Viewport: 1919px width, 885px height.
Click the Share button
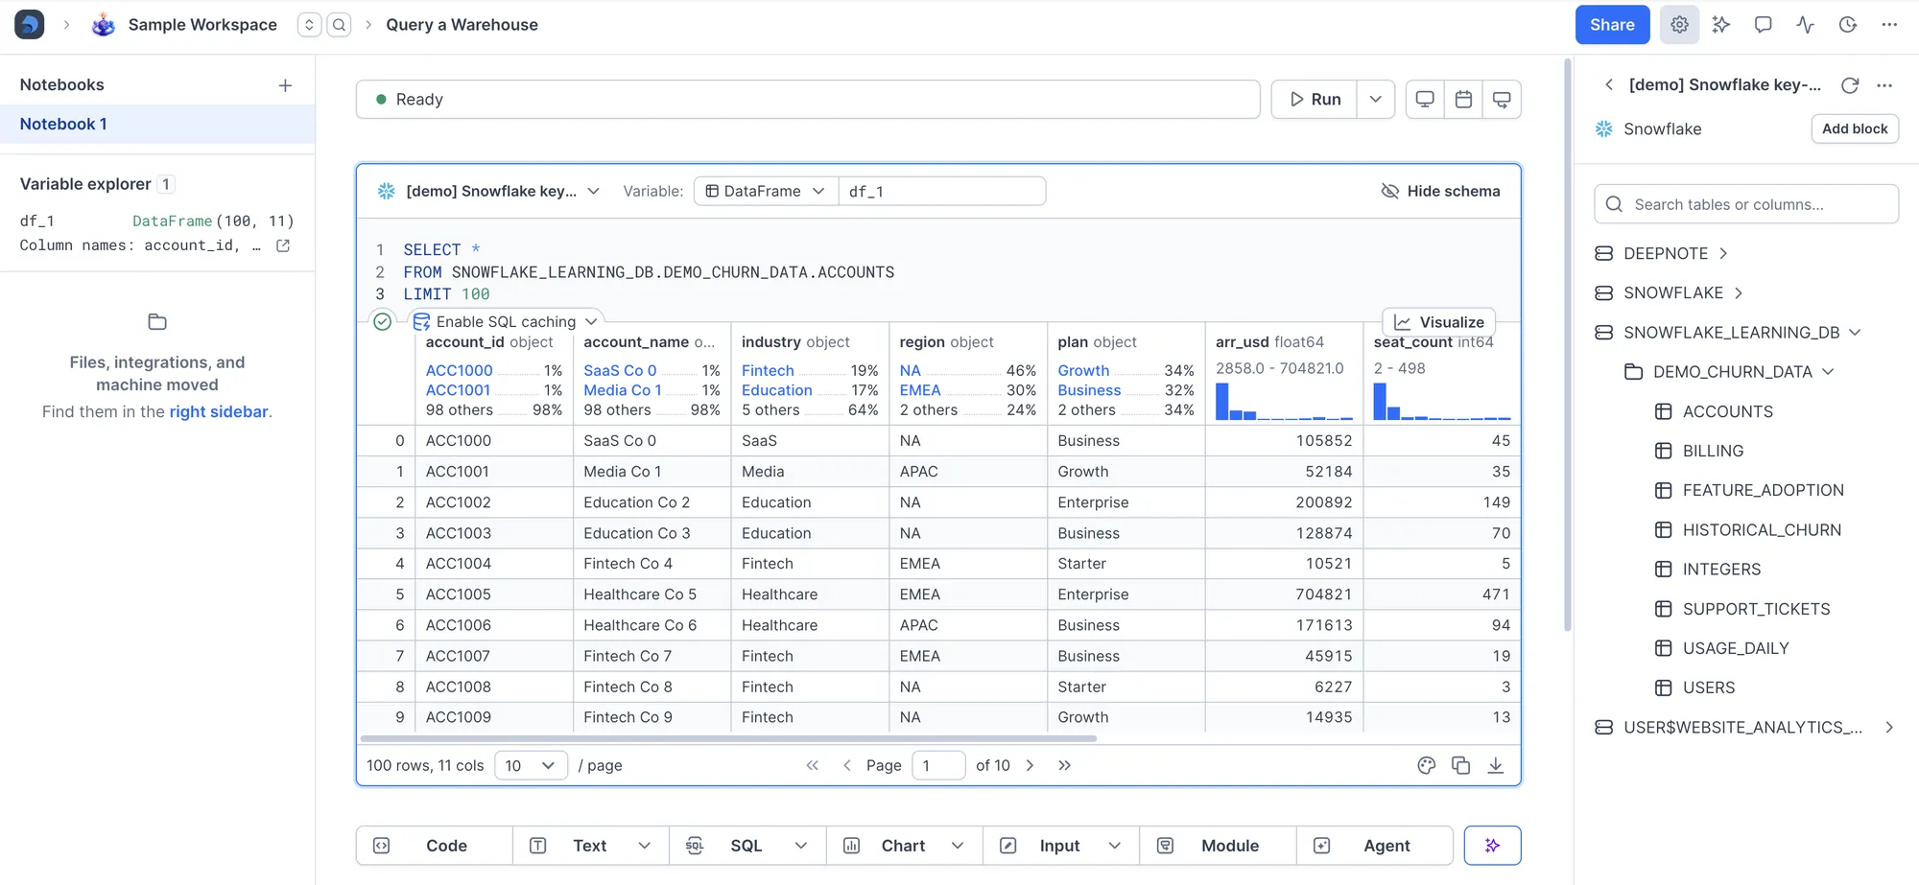pos(1612,25)
